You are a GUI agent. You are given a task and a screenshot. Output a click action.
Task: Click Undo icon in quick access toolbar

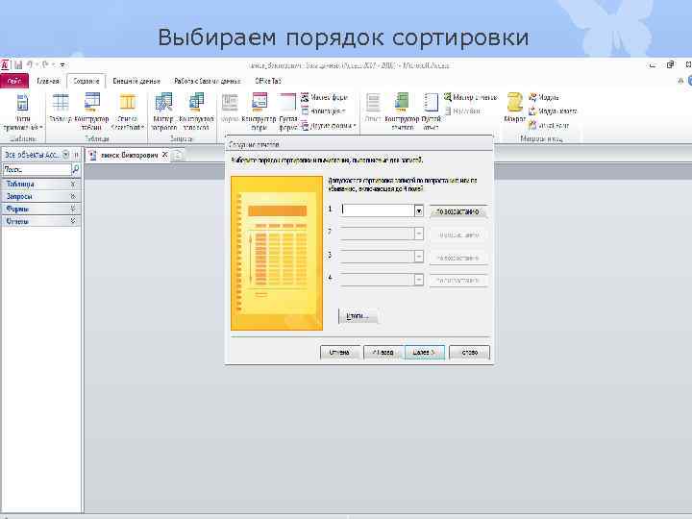(x=31, y=65)
